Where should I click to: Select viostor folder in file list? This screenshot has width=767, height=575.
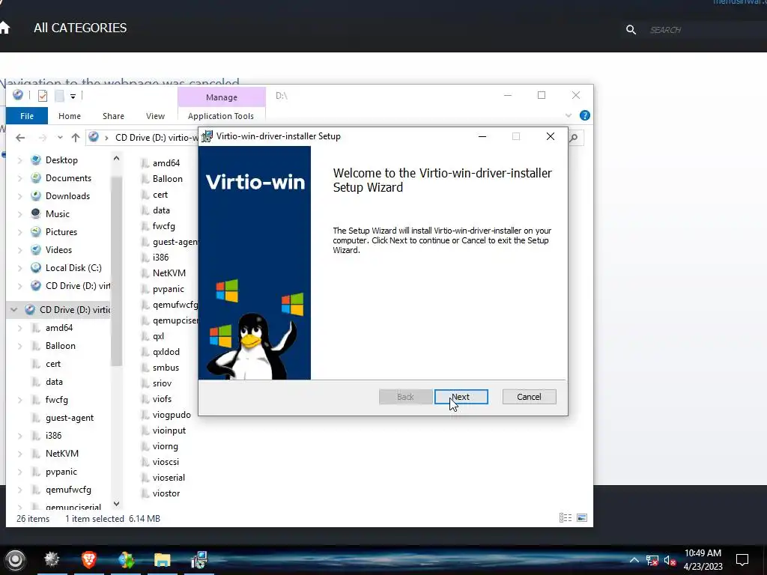click(166, 493)
